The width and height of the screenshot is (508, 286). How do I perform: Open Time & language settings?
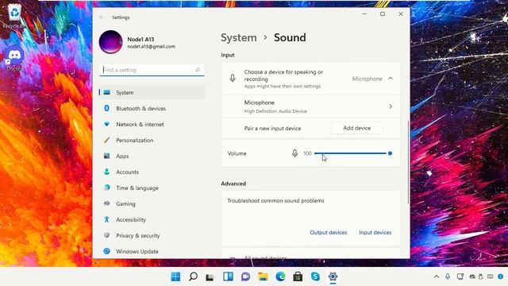click(x=152, y=187)
